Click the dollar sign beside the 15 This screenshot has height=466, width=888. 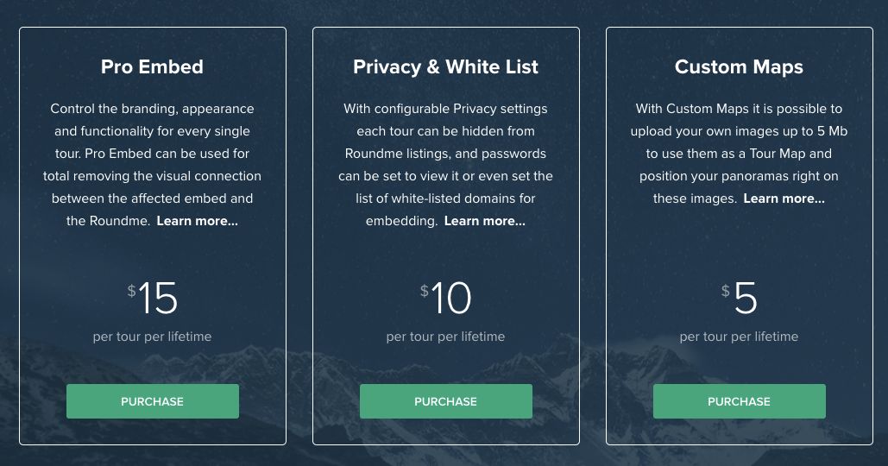click(x=131, y=291)
